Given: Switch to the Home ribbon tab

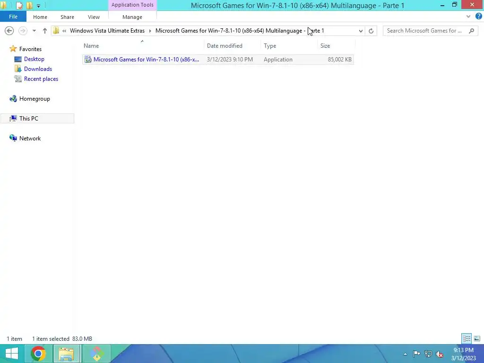Looking at the screenshot, I should tap(40, 17).
